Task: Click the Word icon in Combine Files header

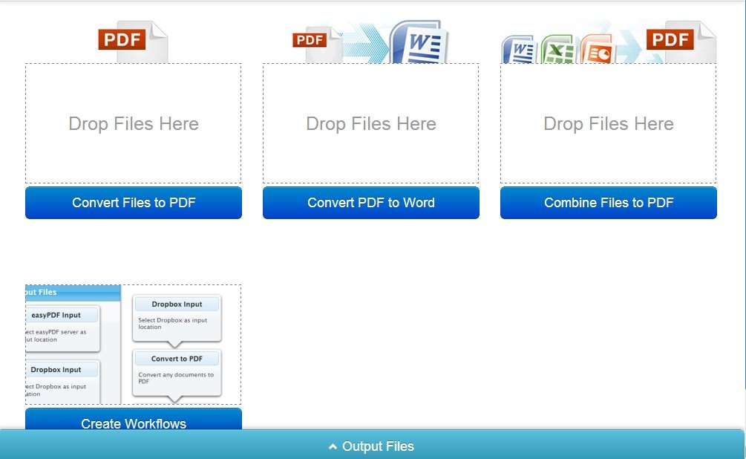Action: [519, 50]
